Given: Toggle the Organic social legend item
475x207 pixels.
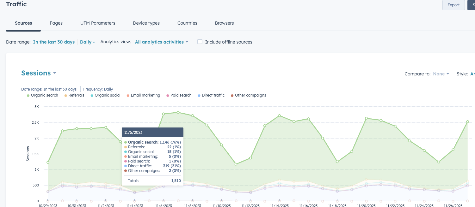Looking at the screenshot, I should pyautogui.click(x=105, y=95).
